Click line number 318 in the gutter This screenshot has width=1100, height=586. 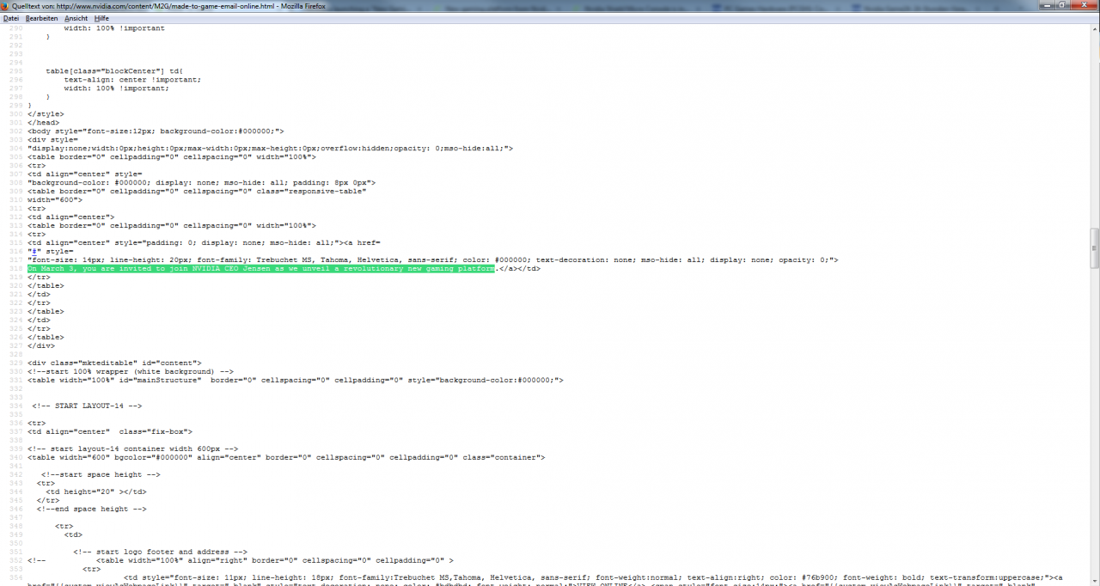point(16,268)
